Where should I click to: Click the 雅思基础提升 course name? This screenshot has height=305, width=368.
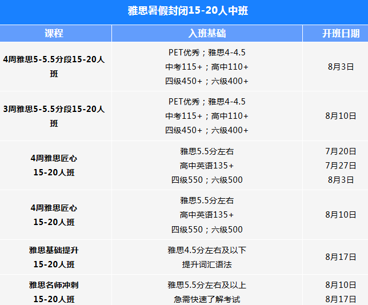54,257
